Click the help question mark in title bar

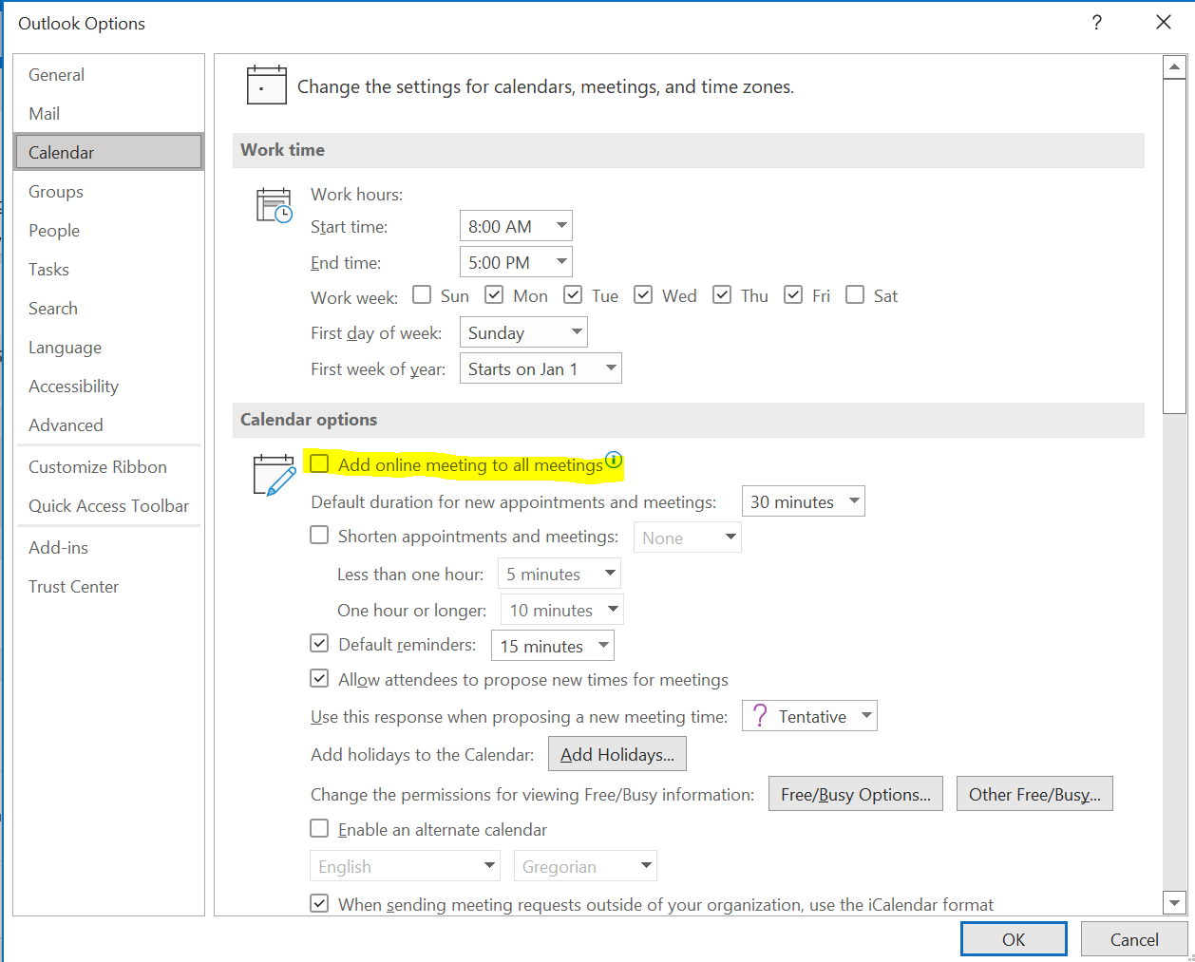click(1097, 22)
